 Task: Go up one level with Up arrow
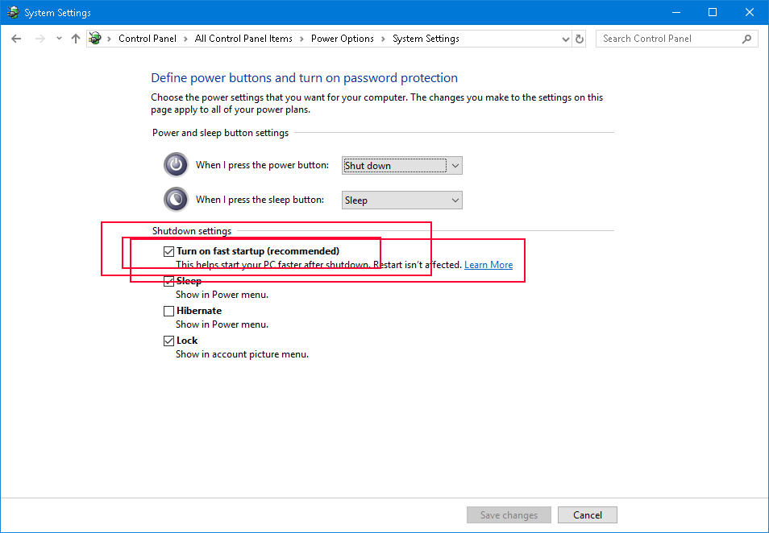75,39
